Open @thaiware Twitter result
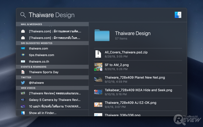The width and height of the screenshot is (203, 127). [x=52, y=83]
